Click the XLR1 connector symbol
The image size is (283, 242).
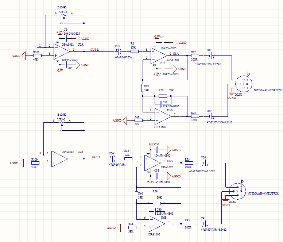click(x=244, y=84)
